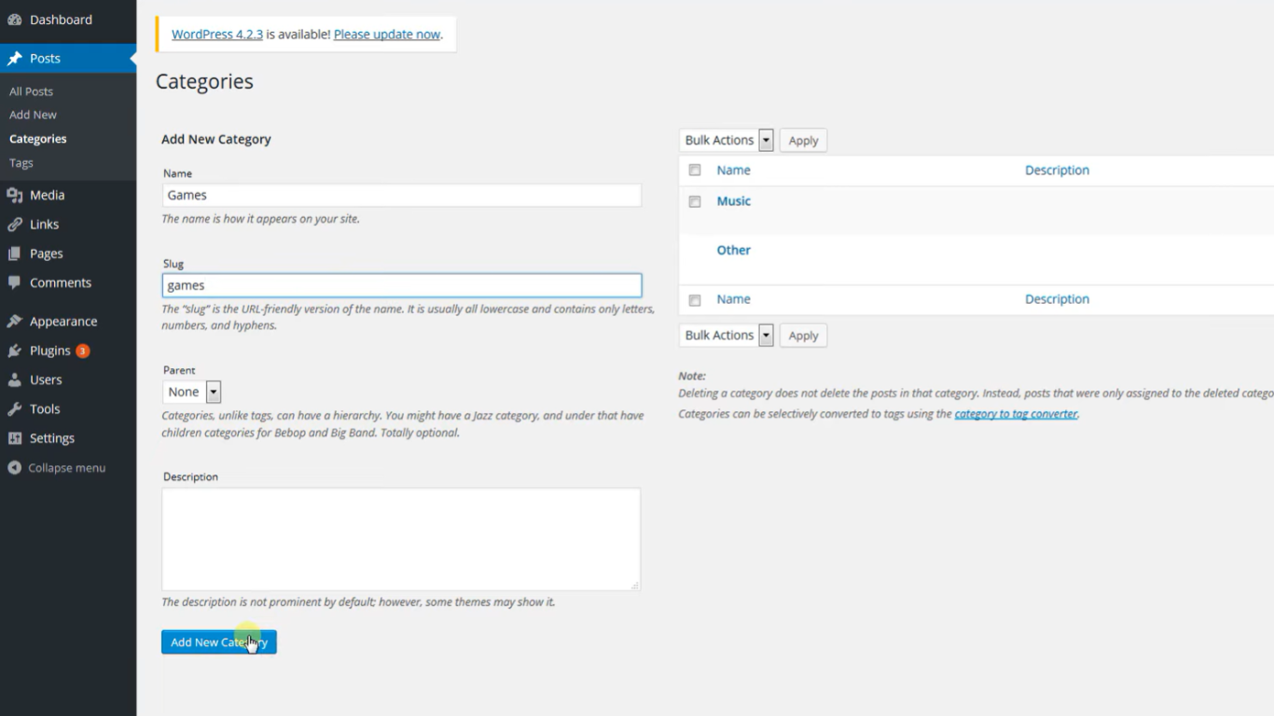Toggle select-all checkbox in table header
The image size is (1274, 716).
[695, 171]
